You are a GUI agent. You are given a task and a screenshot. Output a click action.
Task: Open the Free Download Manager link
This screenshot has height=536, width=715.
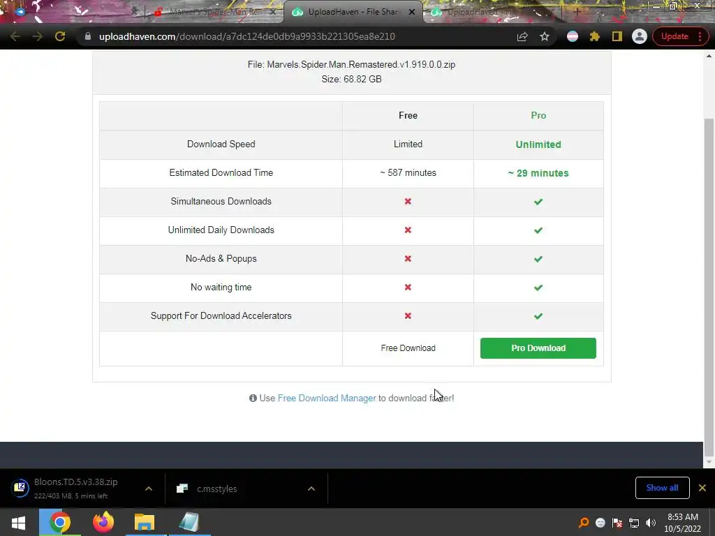327,399
